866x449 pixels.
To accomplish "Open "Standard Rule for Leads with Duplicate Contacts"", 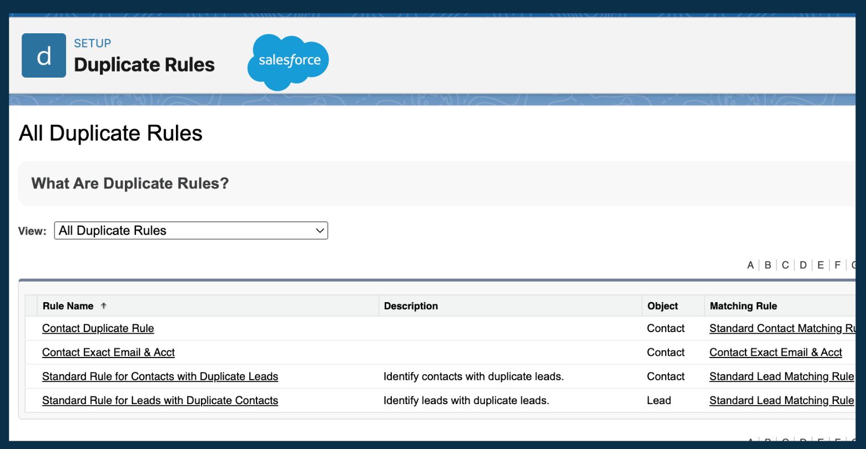I will pyautogui.click(x=160, y=400).
